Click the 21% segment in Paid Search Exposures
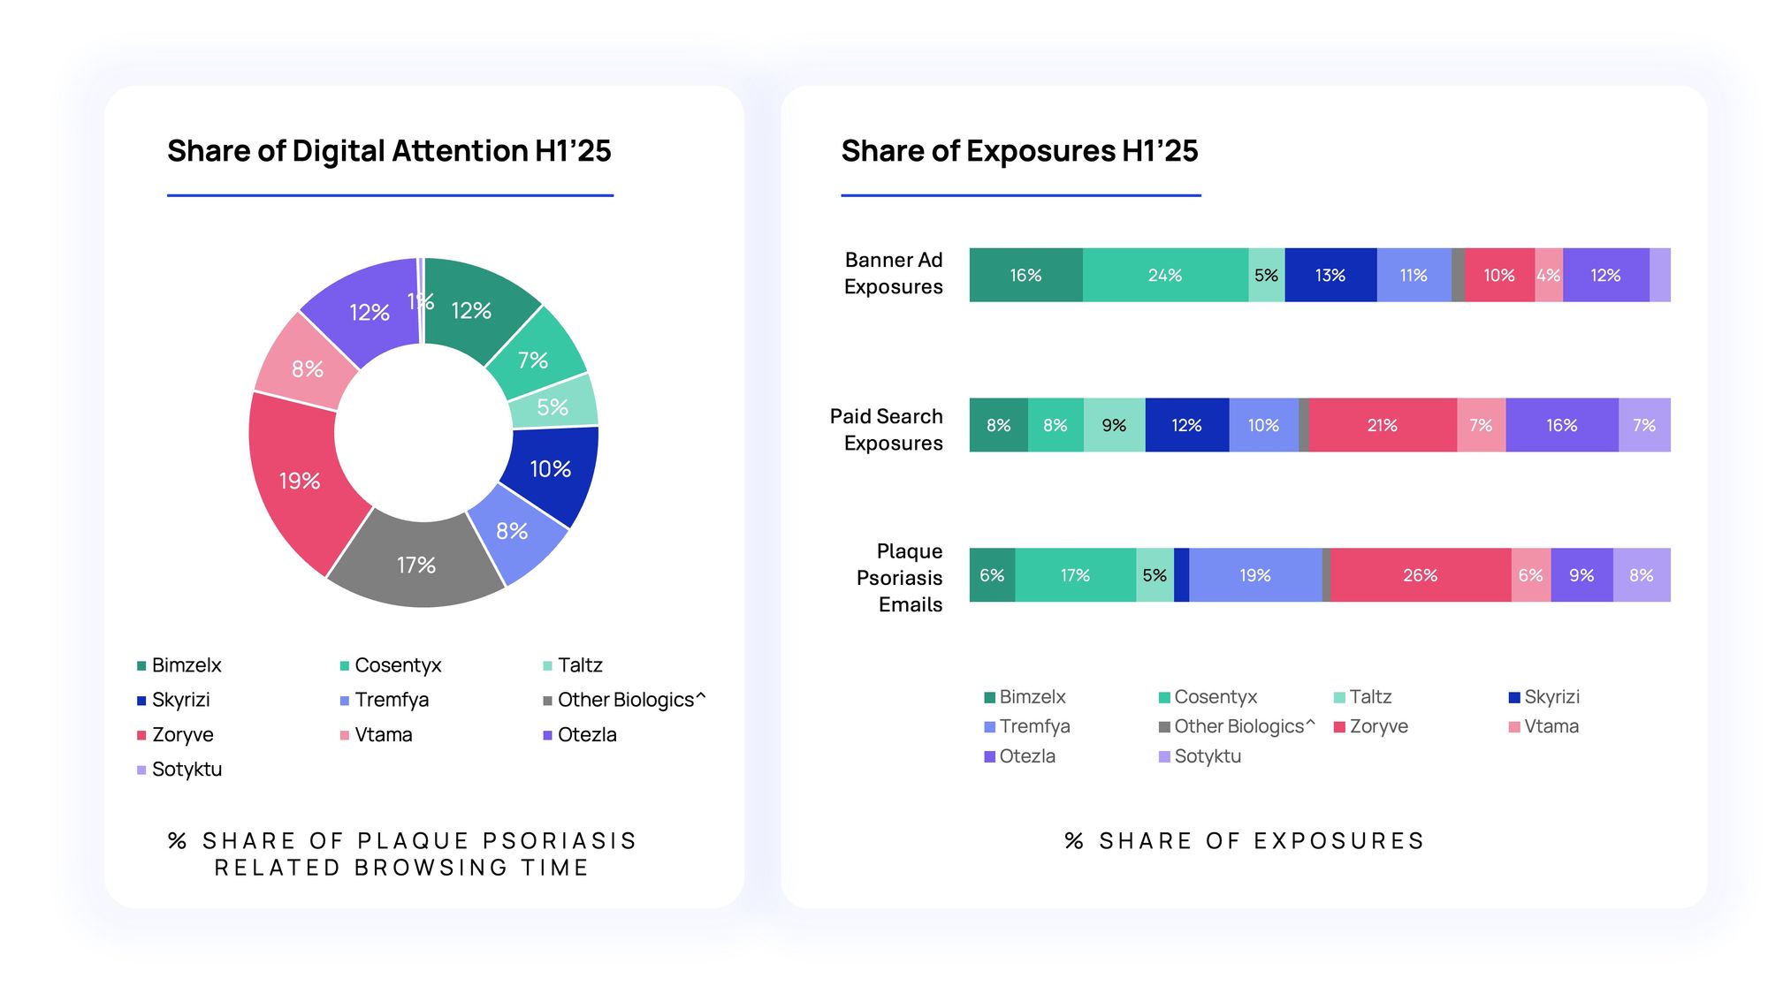The height and width of the screenshot is (994, 1768). point(1383,425)
